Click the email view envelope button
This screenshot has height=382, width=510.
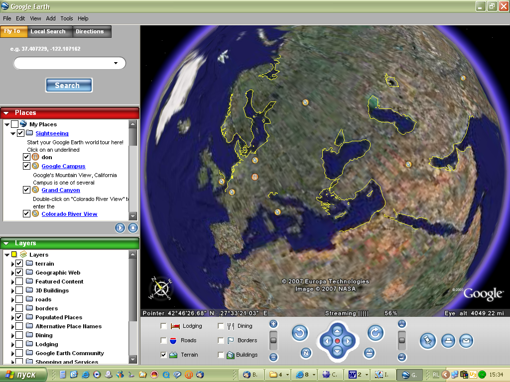point(466,341)
